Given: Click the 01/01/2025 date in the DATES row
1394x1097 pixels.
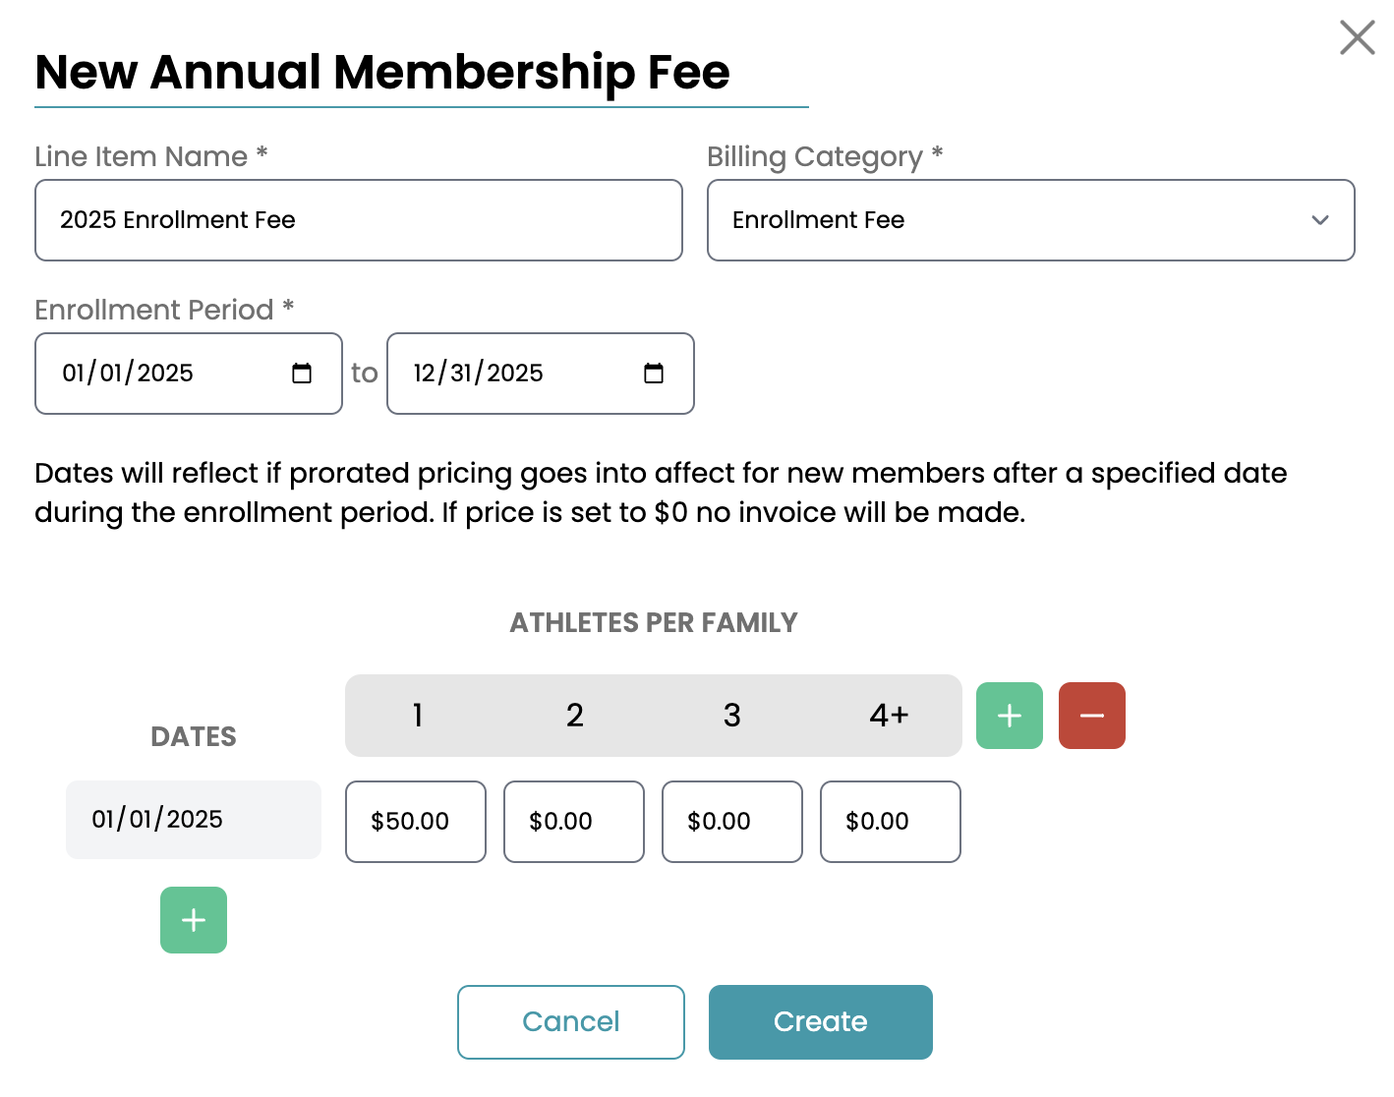Looking at the screenshot, I should pos(193,820).
